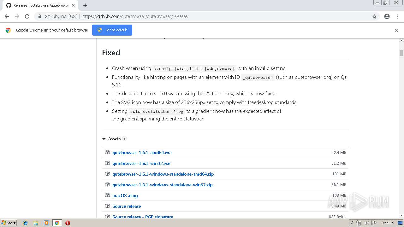Click the 86.1 MB file size text
The image size is (404, 227).
[339, 185]
